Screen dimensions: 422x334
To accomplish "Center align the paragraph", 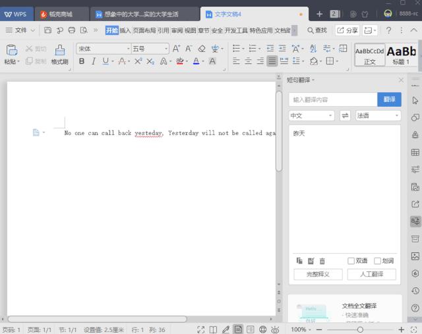I will coord(248,61).
